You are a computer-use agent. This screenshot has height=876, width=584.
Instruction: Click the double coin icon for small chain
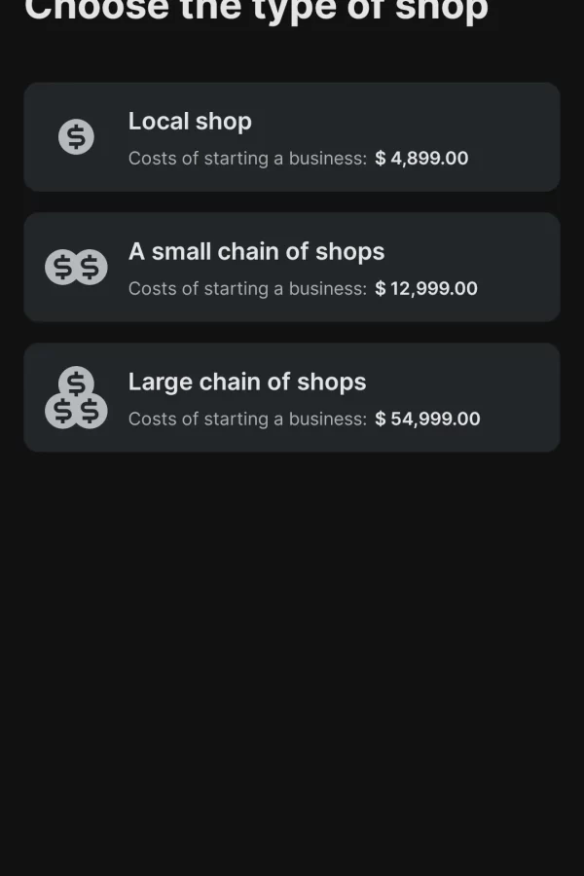tap(76, 267)
